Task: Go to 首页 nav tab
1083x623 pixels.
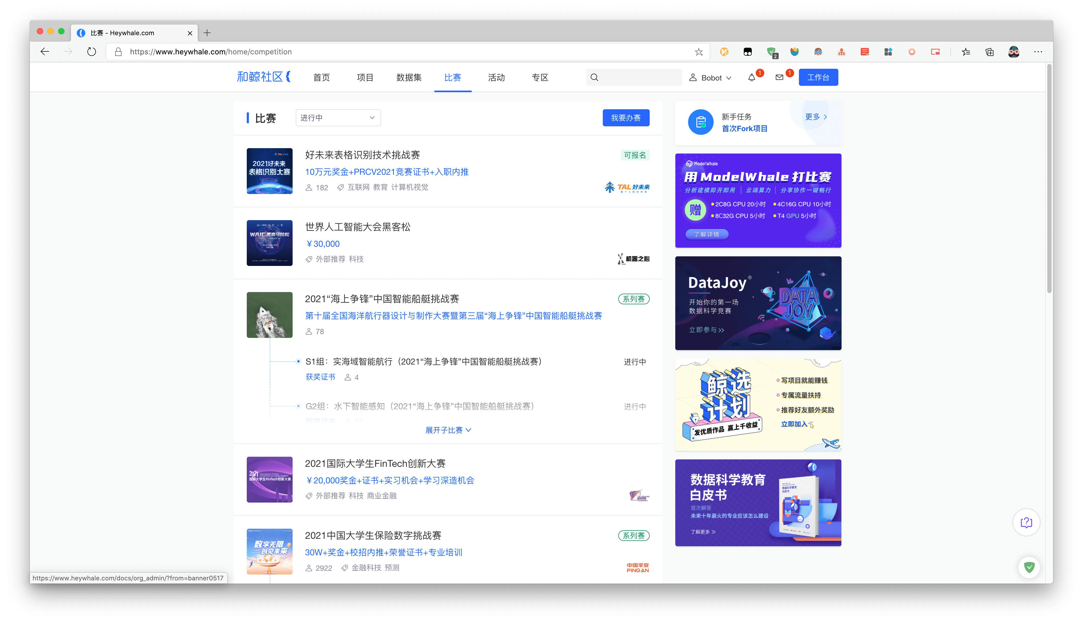Action: point(321,78)
